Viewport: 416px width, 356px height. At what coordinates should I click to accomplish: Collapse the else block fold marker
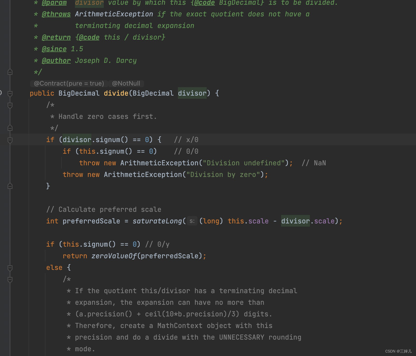coord(10,268)
